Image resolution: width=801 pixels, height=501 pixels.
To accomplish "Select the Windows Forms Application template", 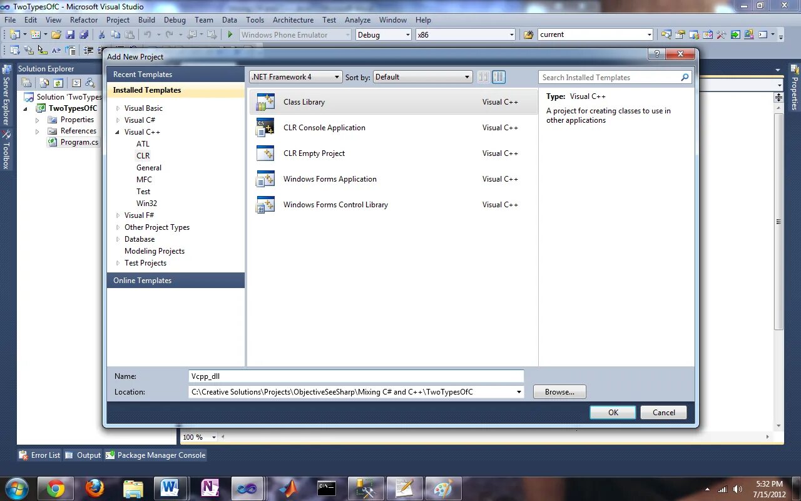I will [393, 179].
